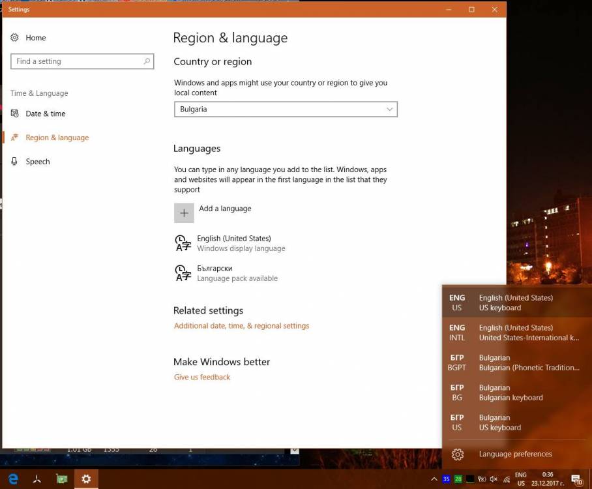Click the scroll-down arrow in background window
This screenshot has width=592, height=489.
295,451
